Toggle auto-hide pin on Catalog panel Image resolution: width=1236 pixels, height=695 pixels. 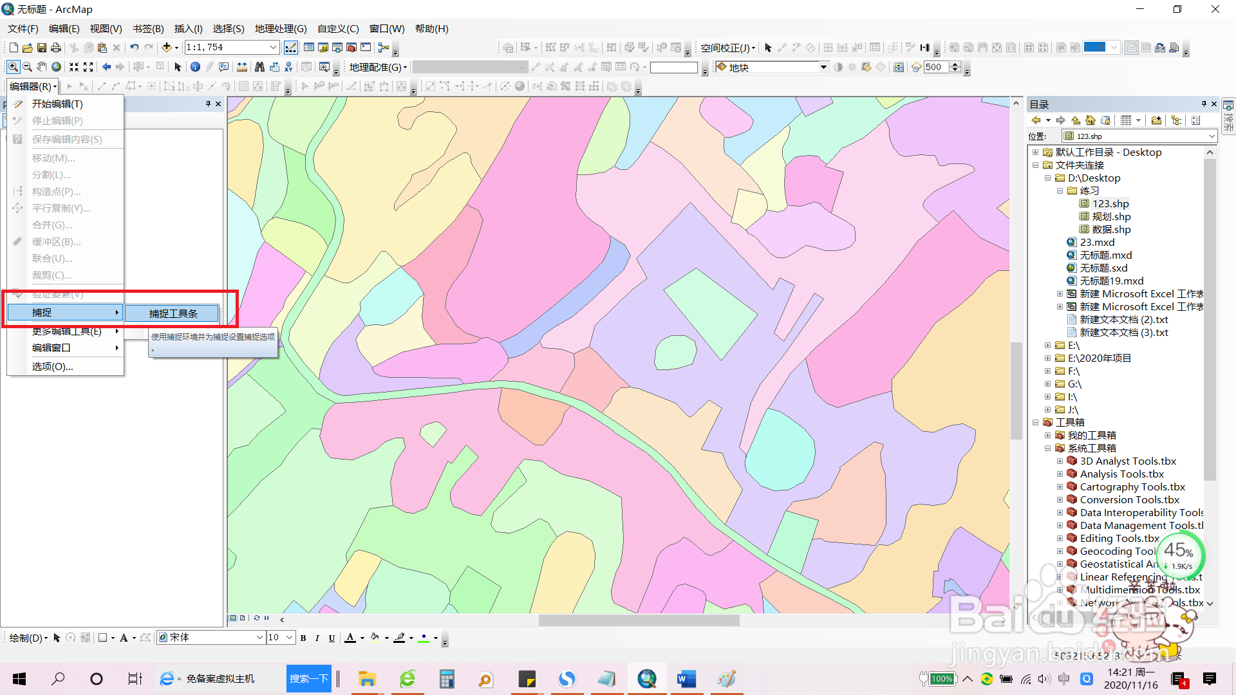coord(1203,104)
